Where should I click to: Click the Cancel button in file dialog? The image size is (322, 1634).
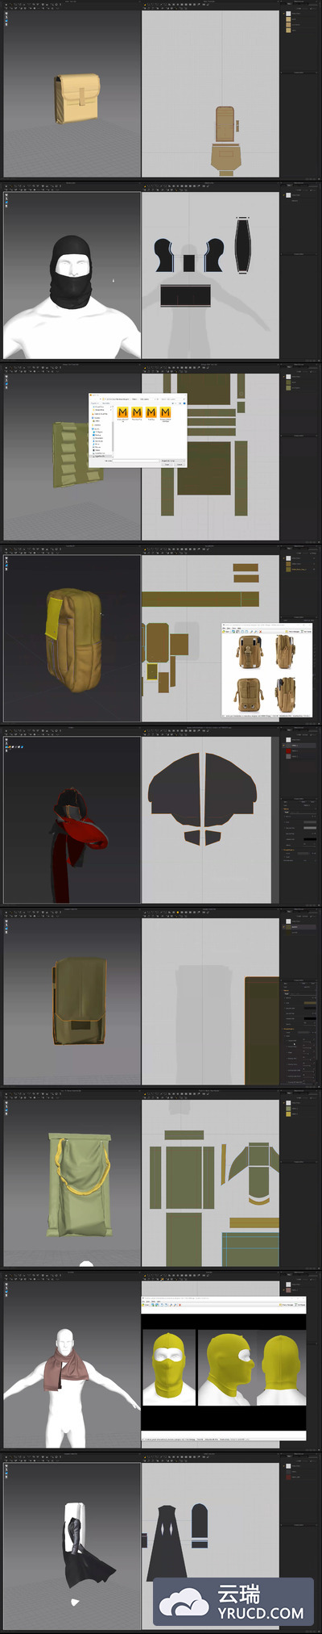coord(180,464)
